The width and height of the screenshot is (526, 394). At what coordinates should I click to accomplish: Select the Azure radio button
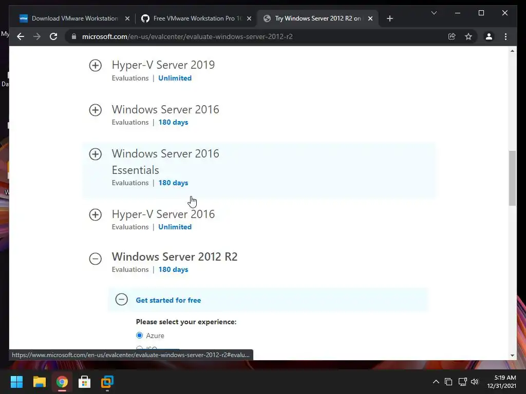point(140,336)
